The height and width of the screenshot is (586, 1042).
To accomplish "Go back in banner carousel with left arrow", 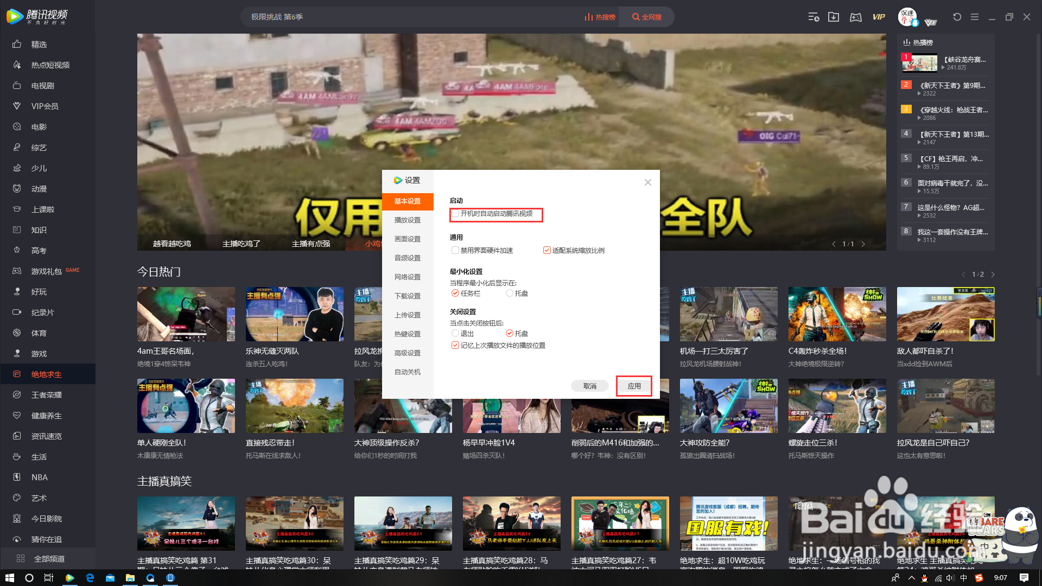I will click(x=834, y=244).
